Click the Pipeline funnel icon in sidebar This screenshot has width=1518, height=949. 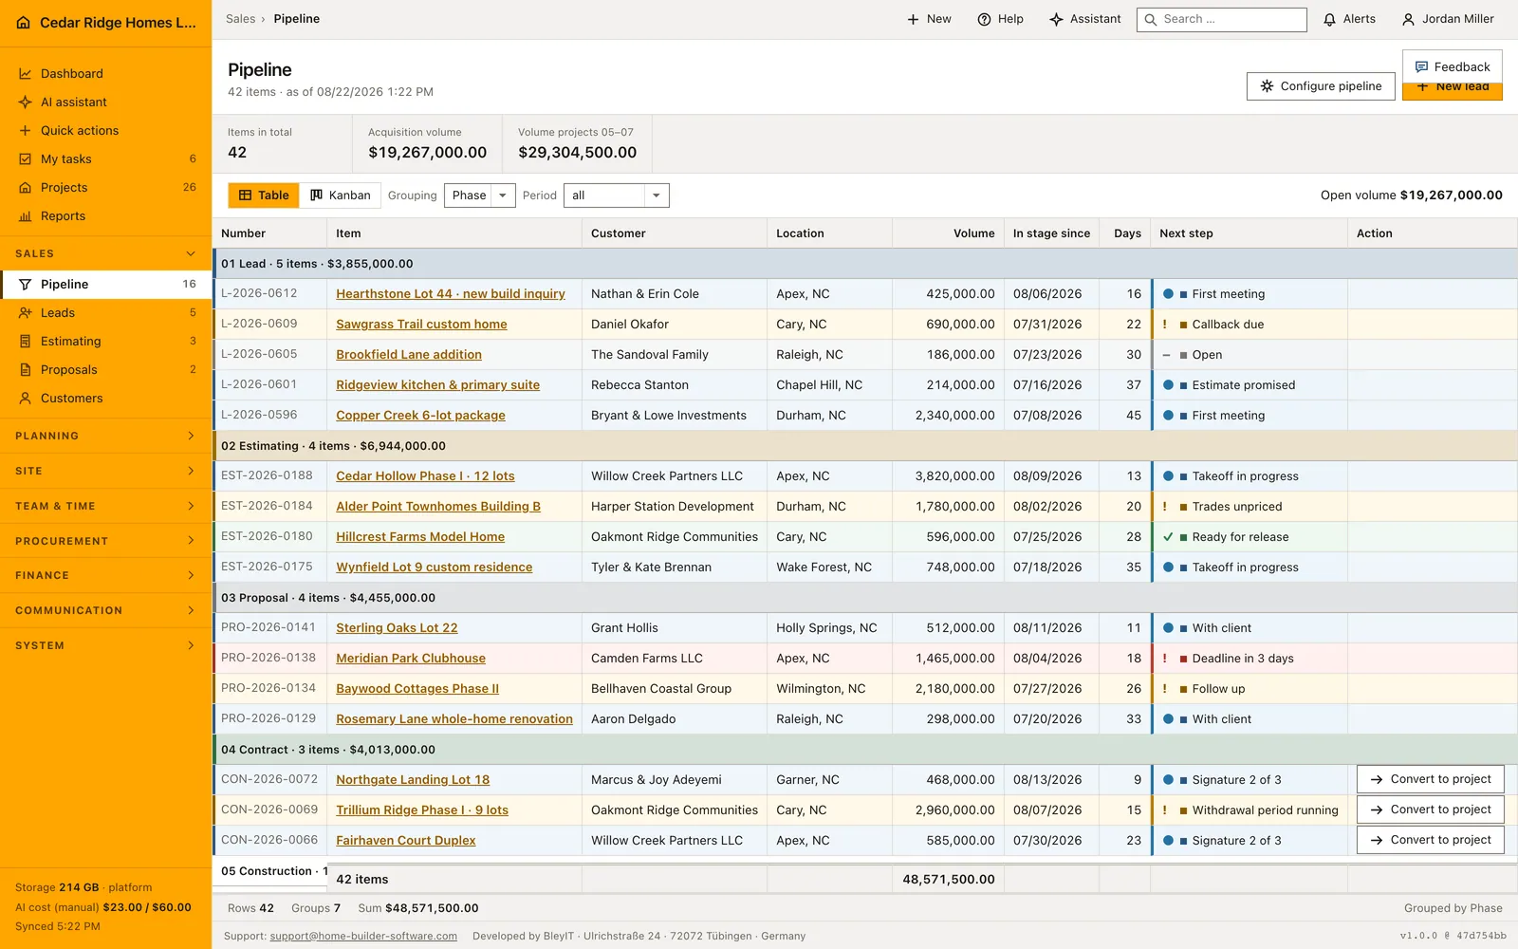point(26,285)
